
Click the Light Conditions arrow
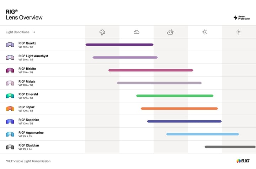(34, 32)
